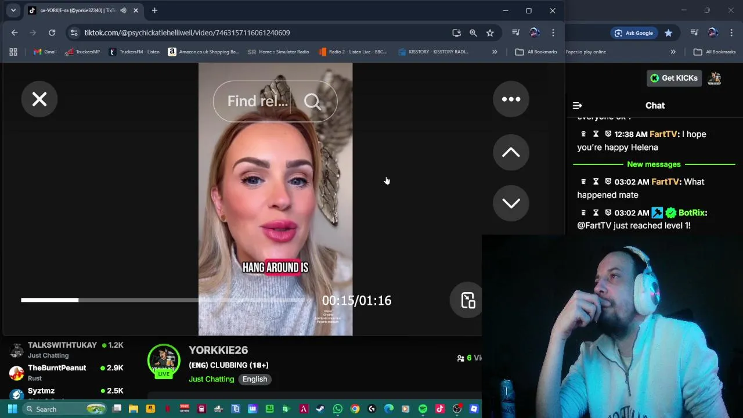Go back in the front browser

point(15,33)
